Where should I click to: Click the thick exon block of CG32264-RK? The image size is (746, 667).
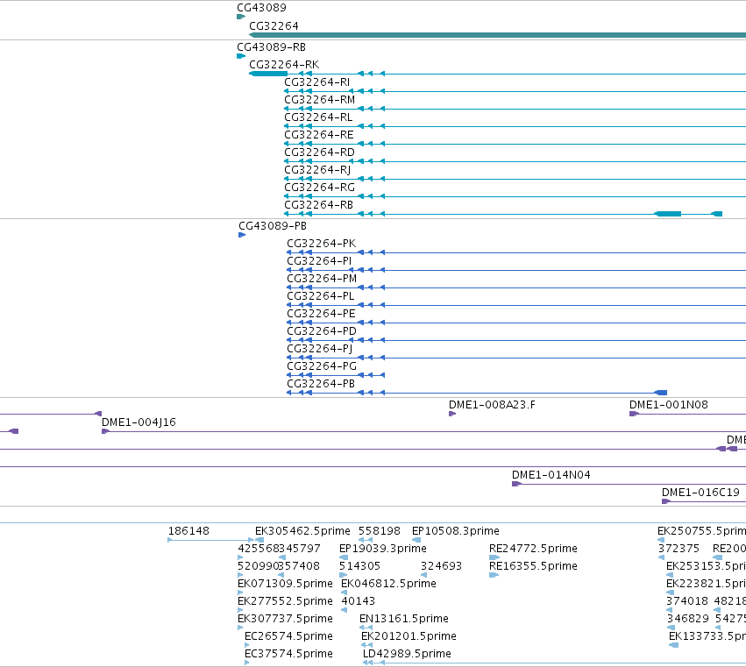(x=268, y=74)
